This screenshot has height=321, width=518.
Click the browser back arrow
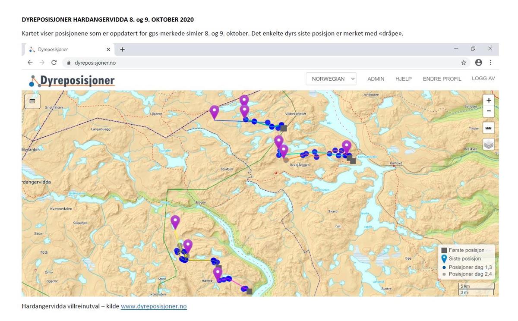click(30, 63)
